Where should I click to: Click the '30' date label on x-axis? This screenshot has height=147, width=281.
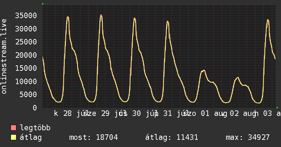pyautogui.click(x=136, y=113)
